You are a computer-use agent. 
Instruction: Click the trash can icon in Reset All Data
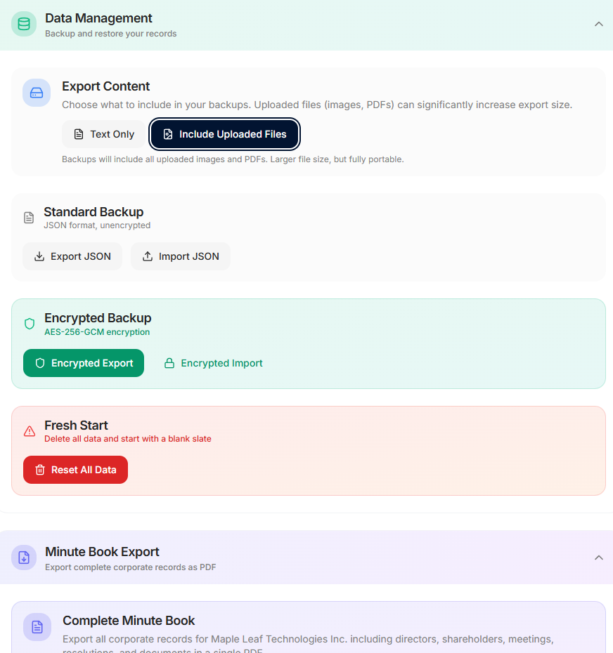40,470
